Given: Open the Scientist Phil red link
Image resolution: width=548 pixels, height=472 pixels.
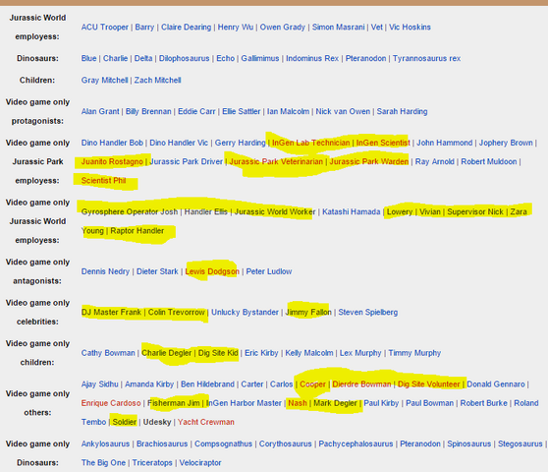Looking at the screenshot, I should (x=103, y=181).
